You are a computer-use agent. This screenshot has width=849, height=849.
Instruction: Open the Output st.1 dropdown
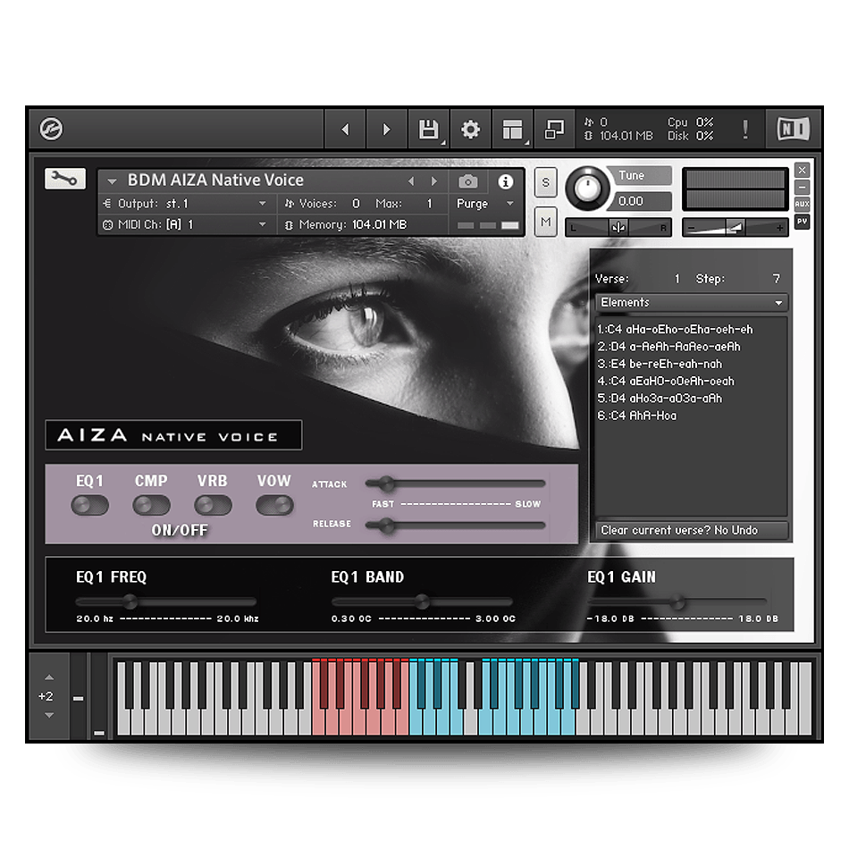[x=187, y=204]
